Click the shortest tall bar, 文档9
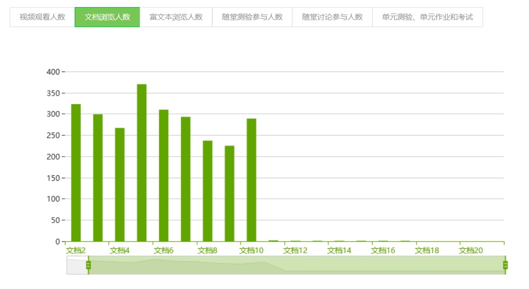 229,194
